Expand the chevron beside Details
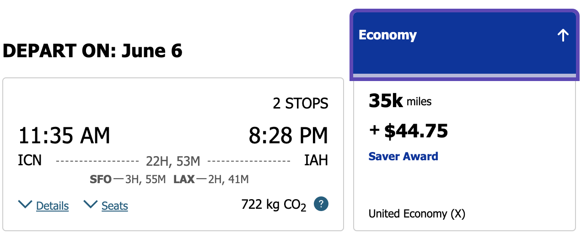The height and width of the screenshot is (239, 581). click(25, 205)
